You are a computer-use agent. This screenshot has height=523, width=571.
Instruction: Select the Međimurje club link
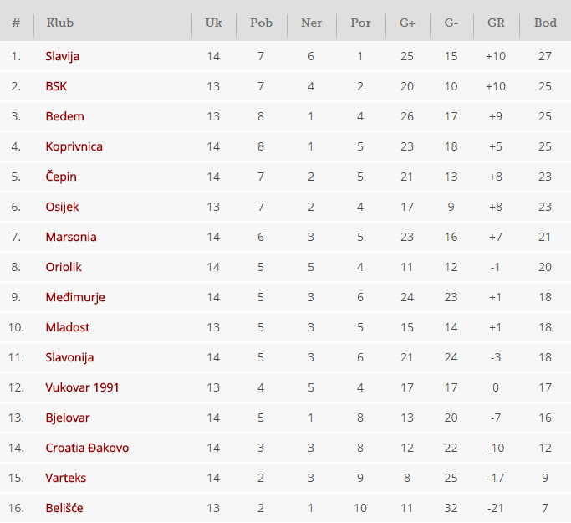tap(75, 297)
